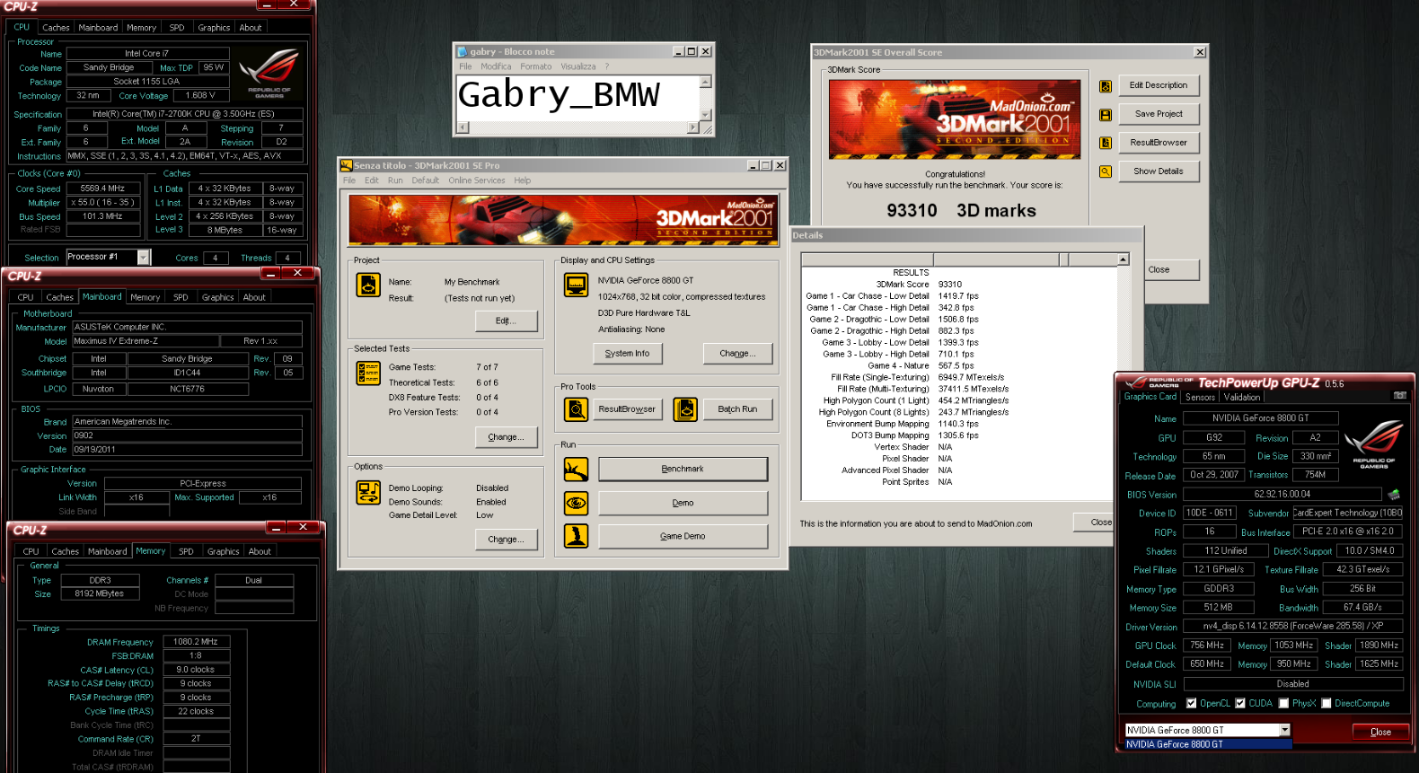Enable the PhysX checkbox in GPU-Z
The image size is (1419, 773).
1283,703
